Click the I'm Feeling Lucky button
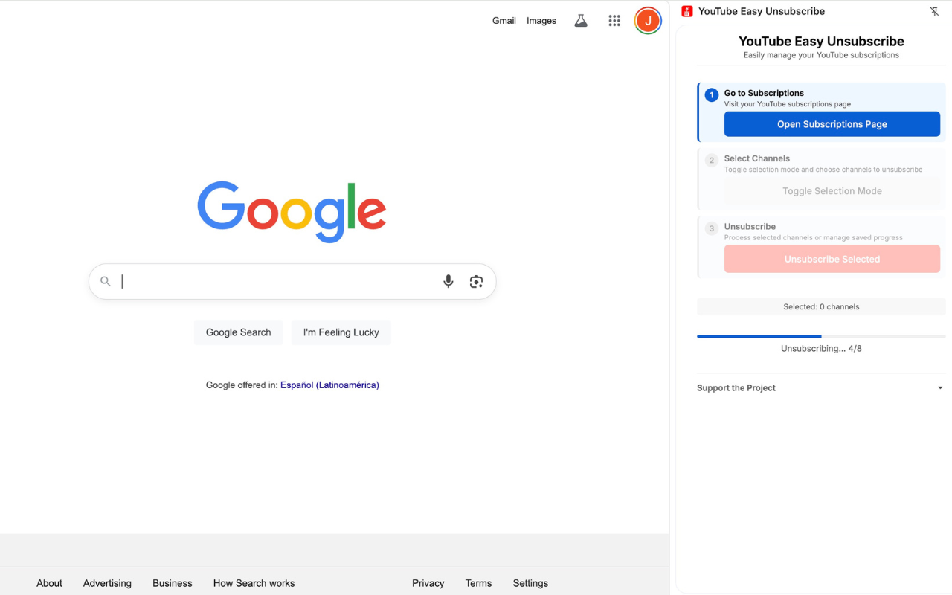 point(341,332)
